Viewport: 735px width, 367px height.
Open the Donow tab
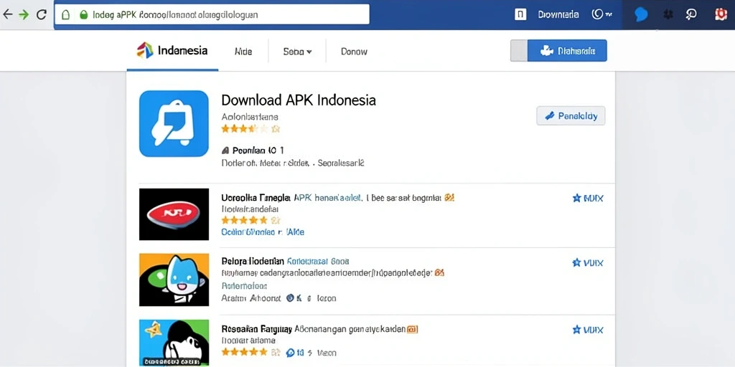coord(354,52)
